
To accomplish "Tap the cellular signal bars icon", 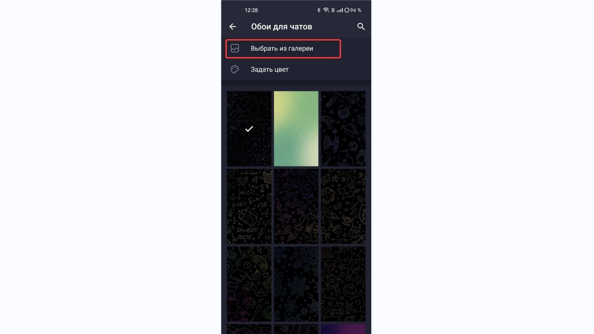I will point(340,10).
